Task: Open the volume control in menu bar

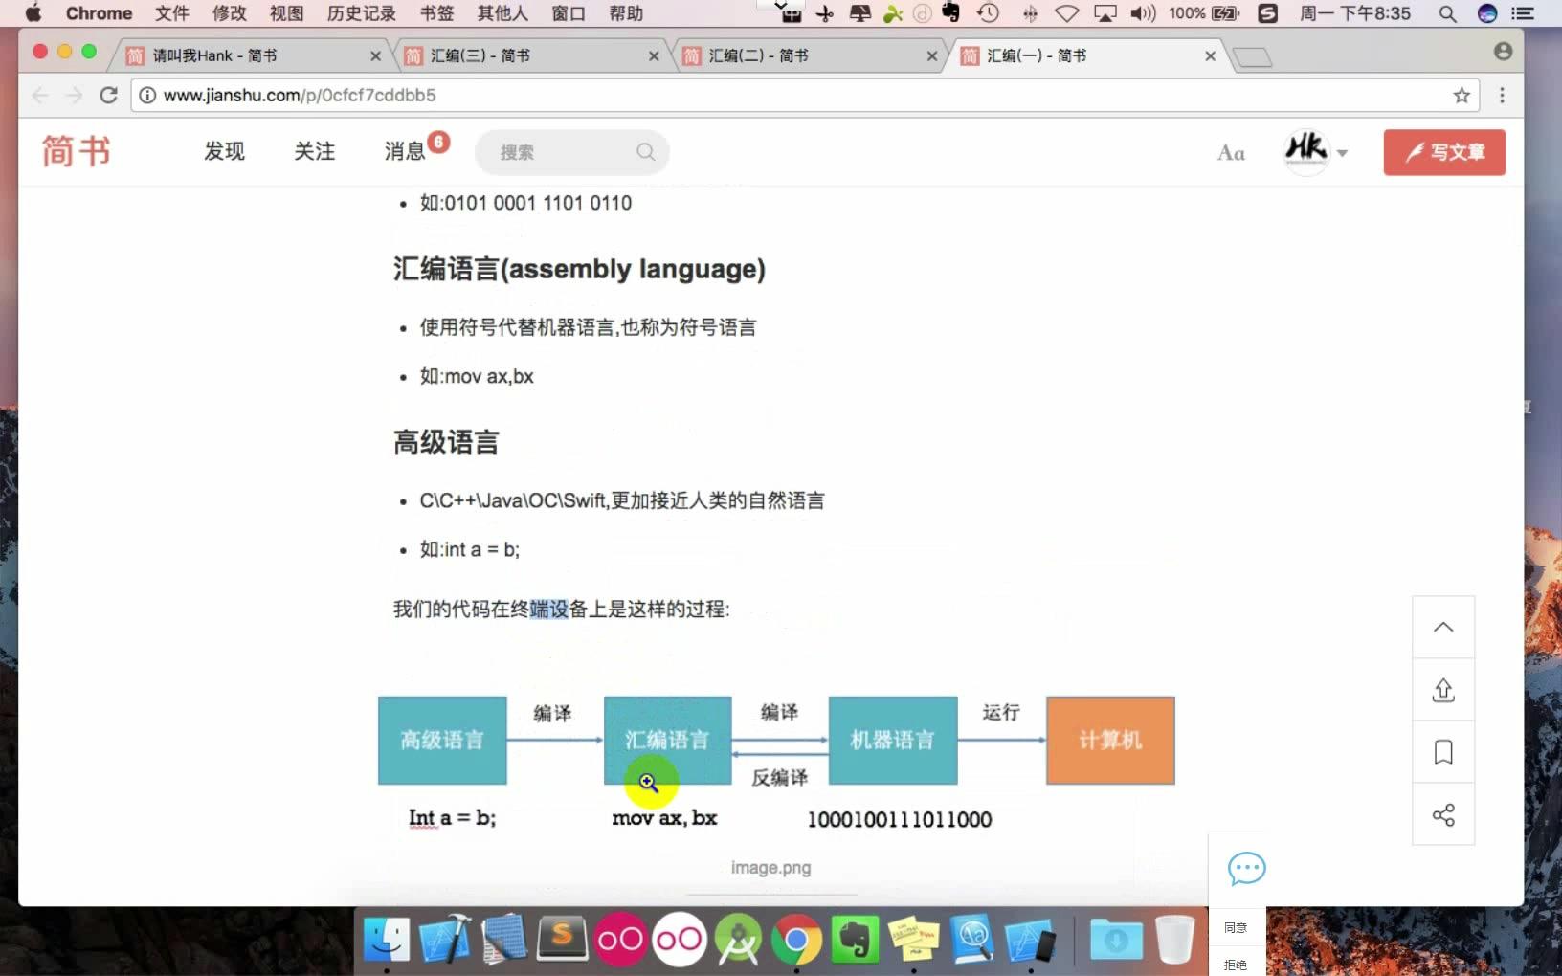Action: point(1142,13)
